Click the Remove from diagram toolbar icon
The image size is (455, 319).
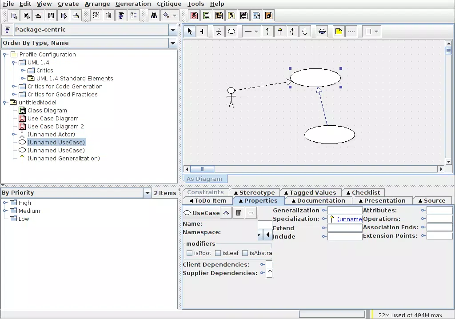pyautogui.click(x=96, y=16)
